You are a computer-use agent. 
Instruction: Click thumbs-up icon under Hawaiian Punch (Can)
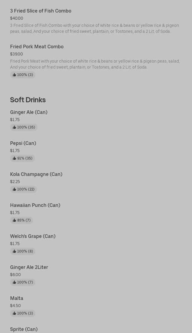[x=14, y=220]
